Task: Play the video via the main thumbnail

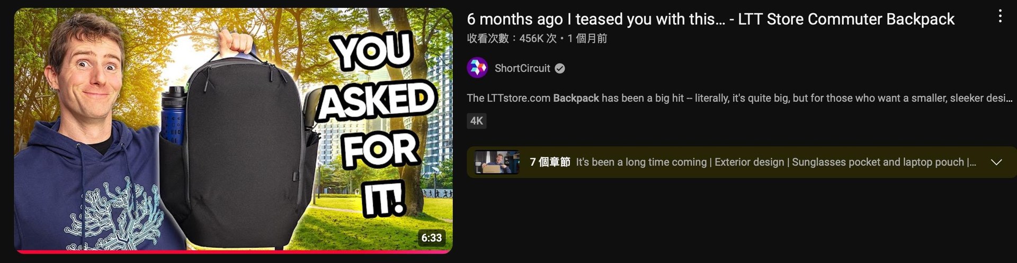Action: (x=233, y=130)
